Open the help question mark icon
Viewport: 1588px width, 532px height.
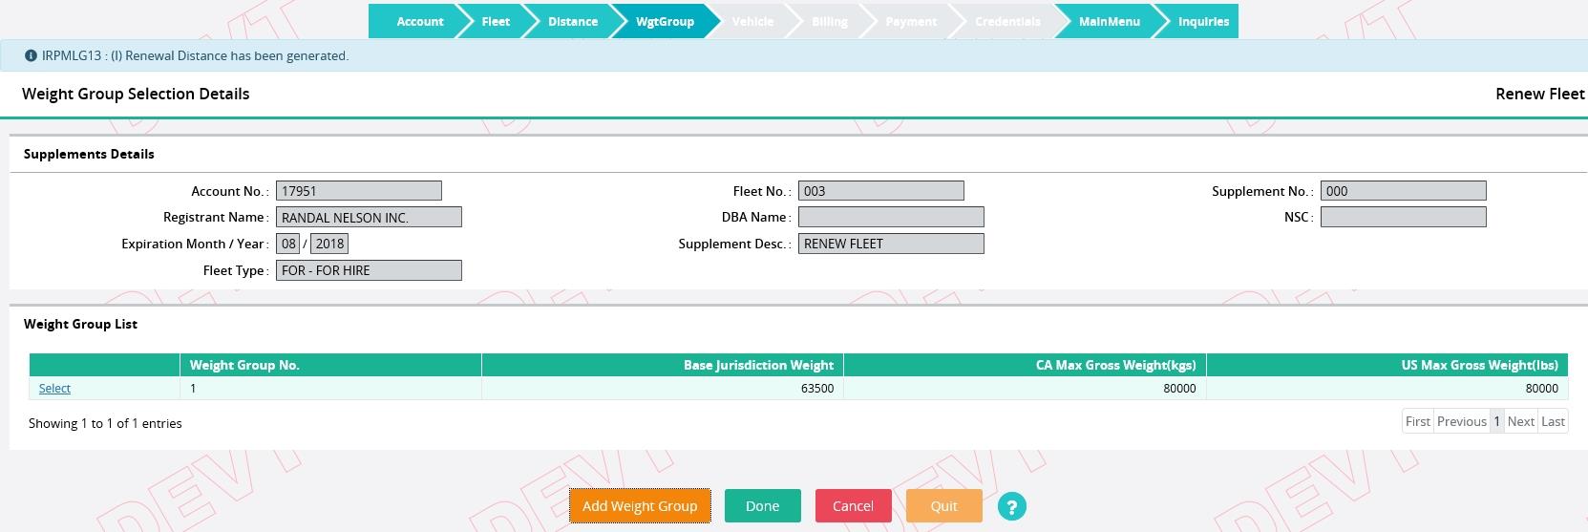pyautogui.click(x=1012, y=506)
